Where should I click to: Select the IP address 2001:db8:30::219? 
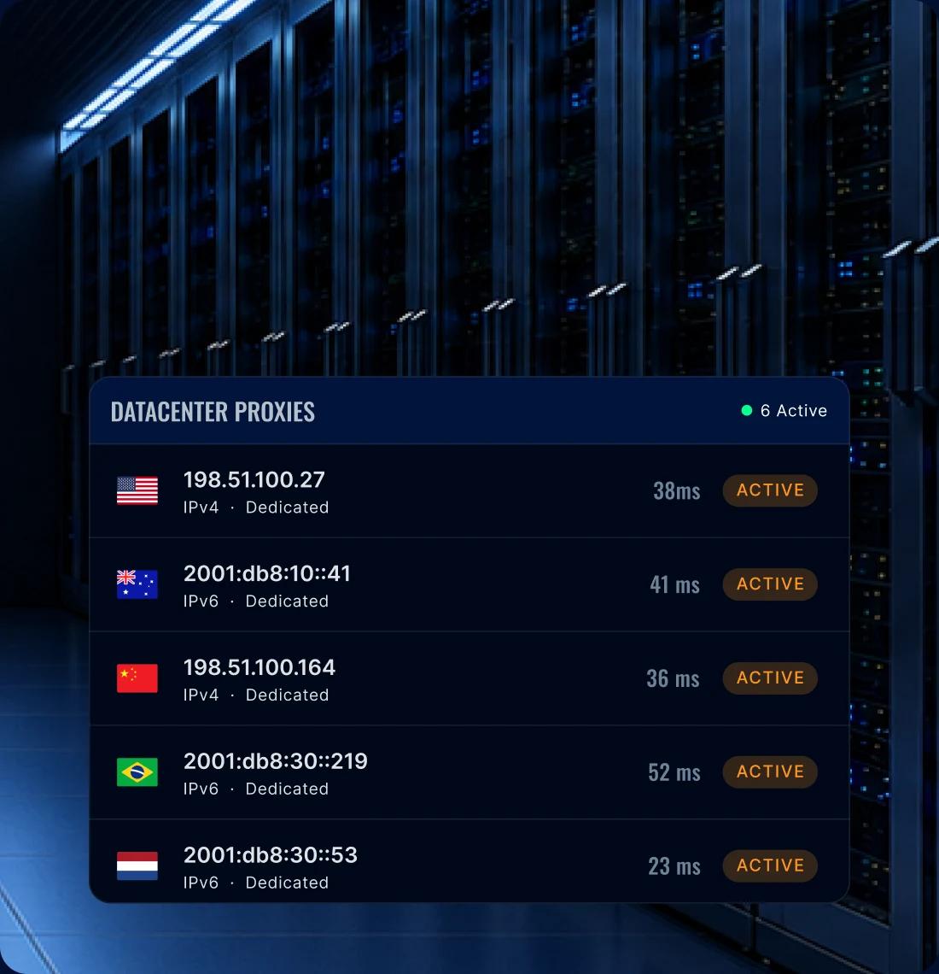[276, 761]
